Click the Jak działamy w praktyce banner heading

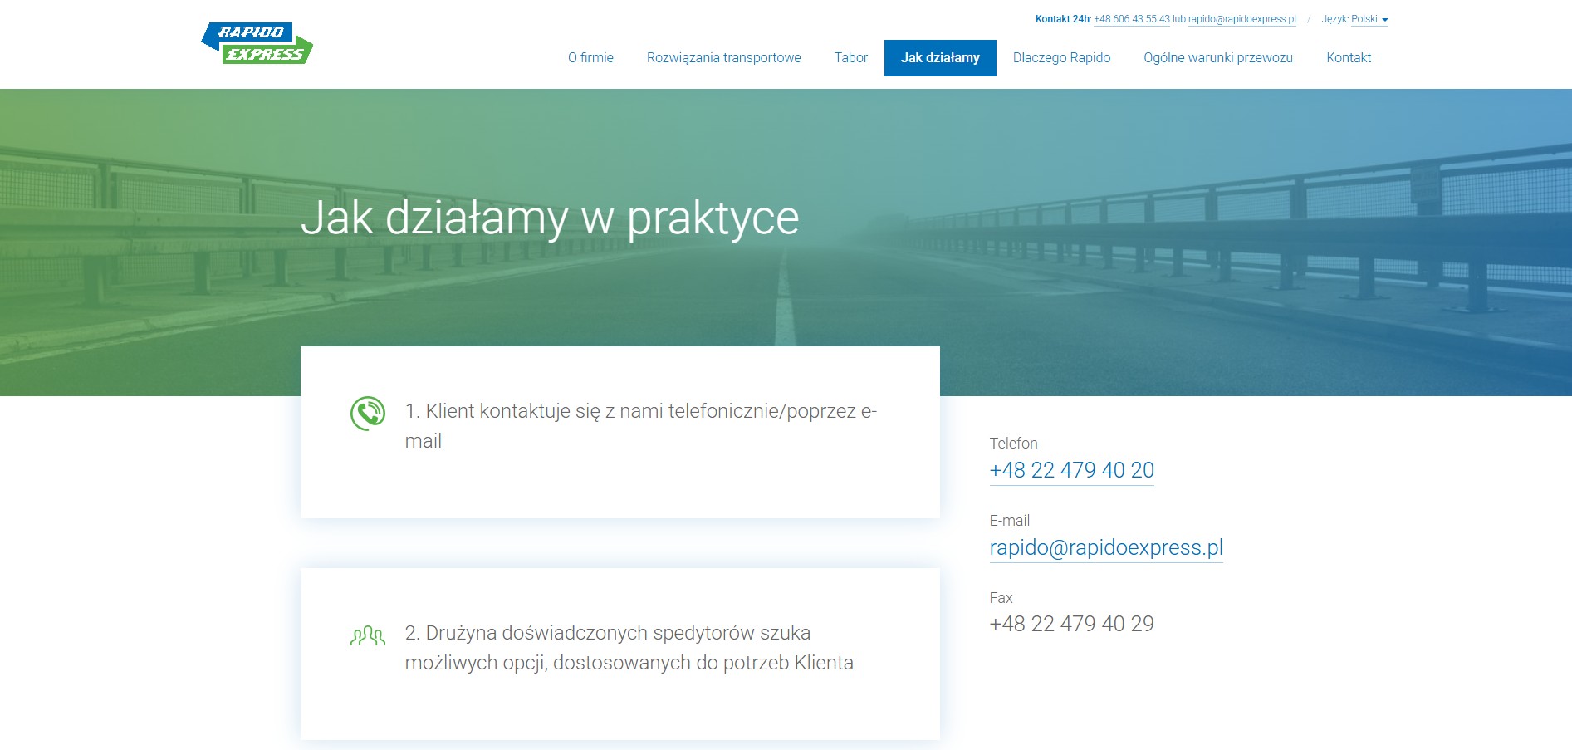point(552,218)
